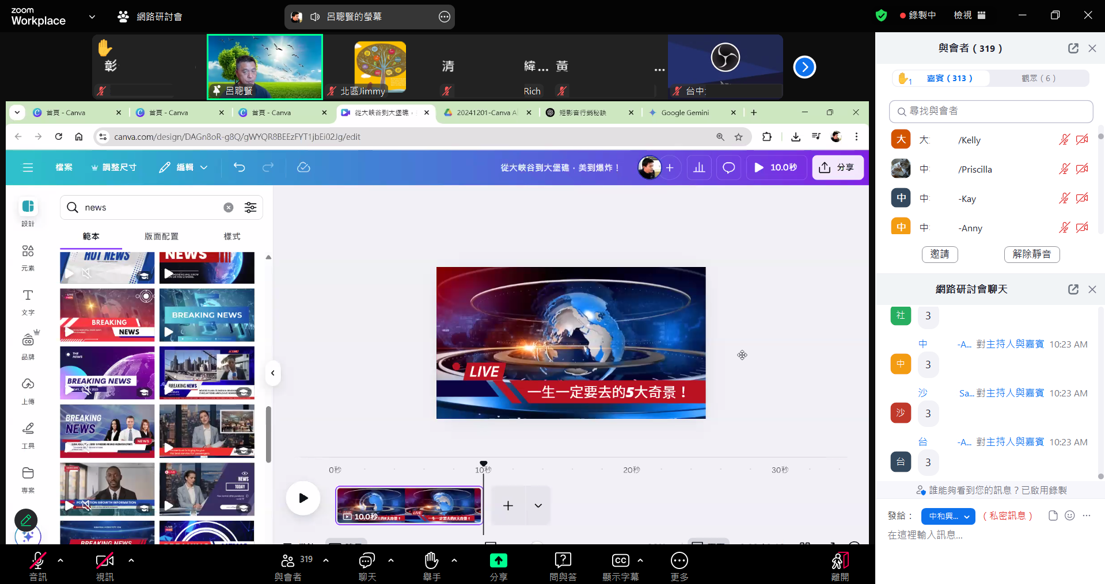Click the template panel vertical scrollbar
The image size is (1105, 584).
(x=268, y=434)
